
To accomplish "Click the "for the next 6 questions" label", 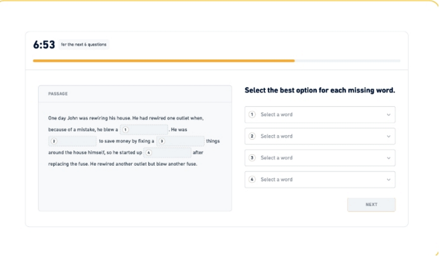I will point(84,45).
